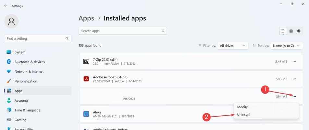Open Personalization settings
309x130 pixels.
tap(38, 81)
